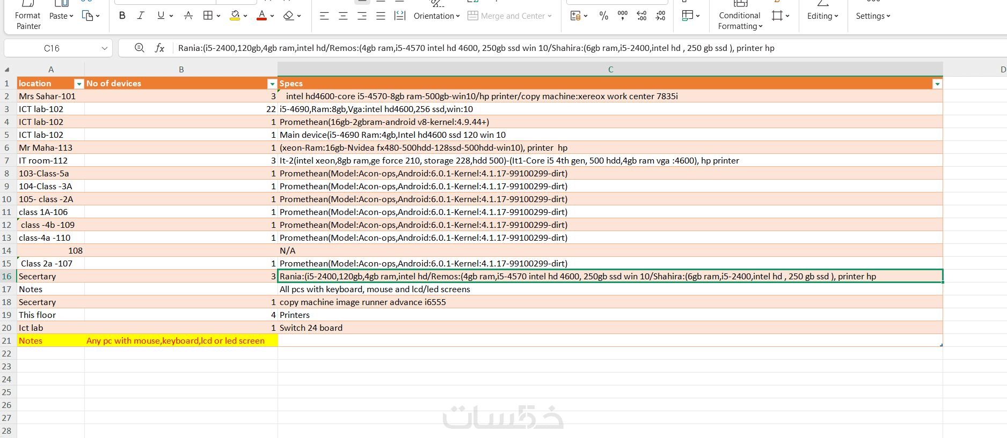Click the Copy icon in the ribbon
1007x438 pixels.
click(87, 16)
